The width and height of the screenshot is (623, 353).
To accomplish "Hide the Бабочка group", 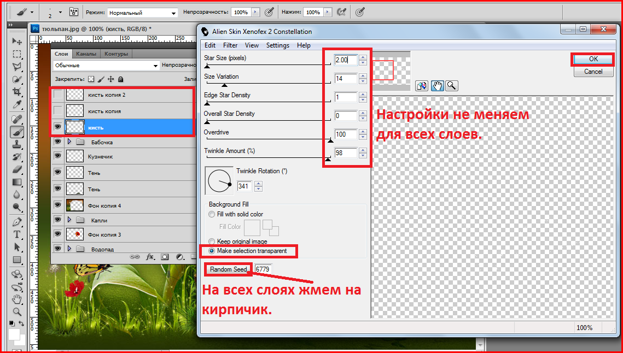I will [x=58, y=142].
